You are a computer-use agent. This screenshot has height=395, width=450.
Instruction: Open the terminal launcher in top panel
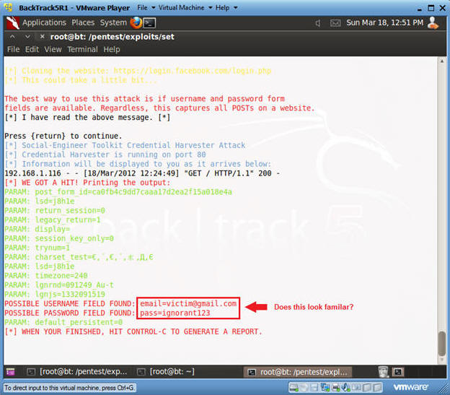[x=150, y=23]
